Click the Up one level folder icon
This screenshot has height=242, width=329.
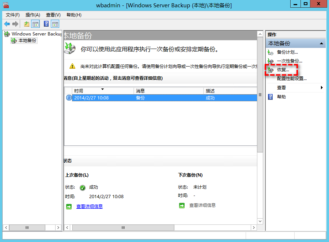coord(26,24)
